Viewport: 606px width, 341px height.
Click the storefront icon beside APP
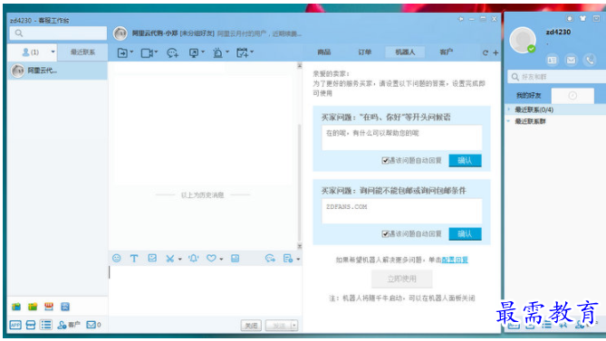point(31,325)
